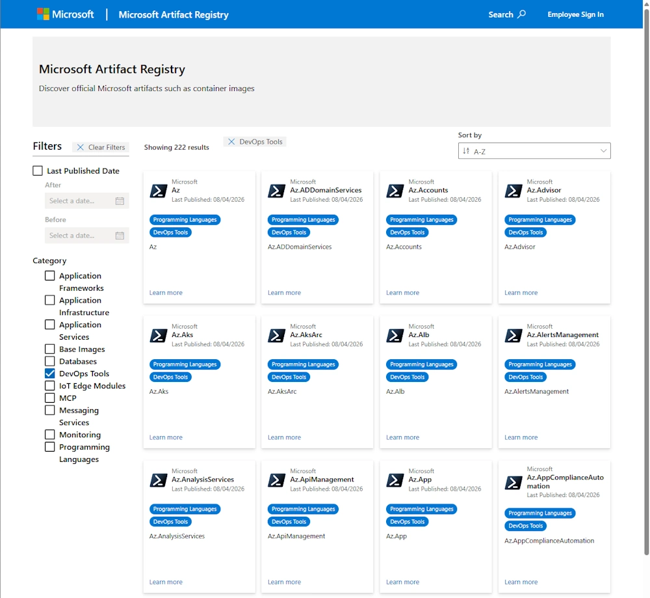Click the Az.Alb card icon
The image size is (650, 598).
[395, 335]
